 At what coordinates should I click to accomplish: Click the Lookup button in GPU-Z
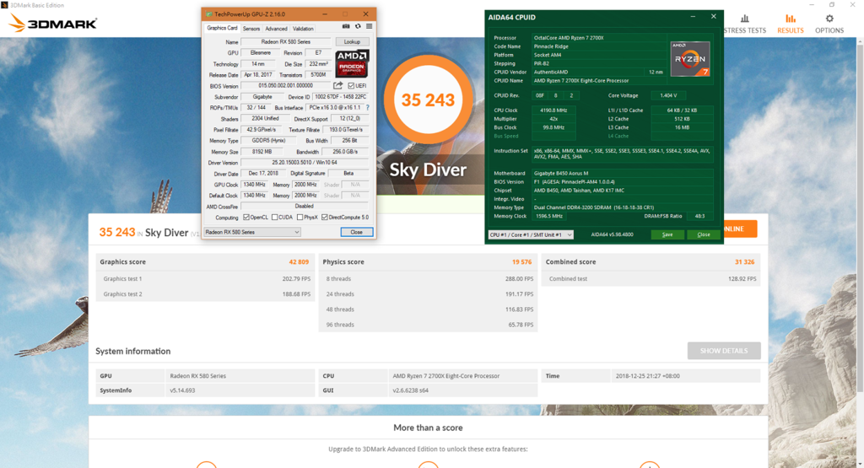click(x=352, y=42)
